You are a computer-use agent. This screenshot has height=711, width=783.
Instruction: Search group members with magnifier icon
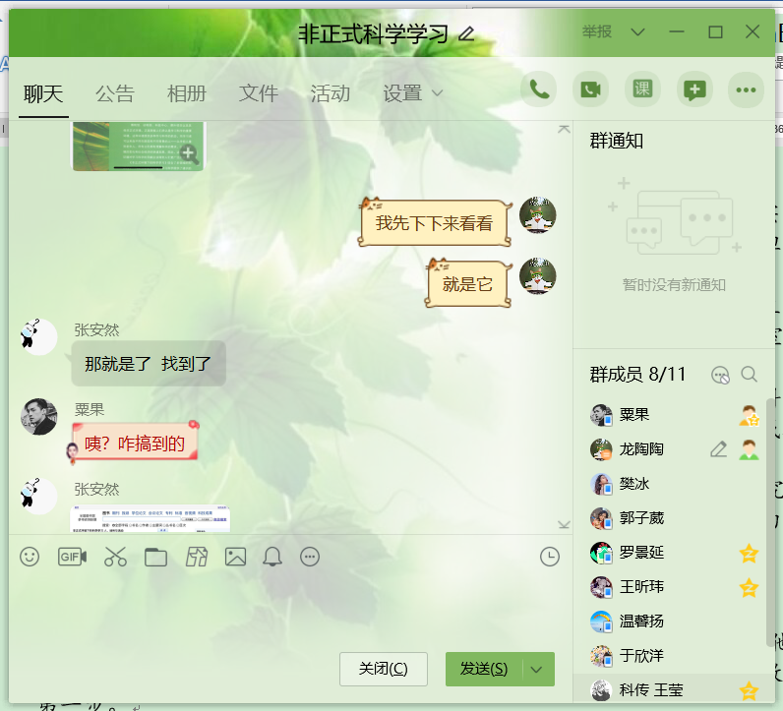[x=750, y=375]
